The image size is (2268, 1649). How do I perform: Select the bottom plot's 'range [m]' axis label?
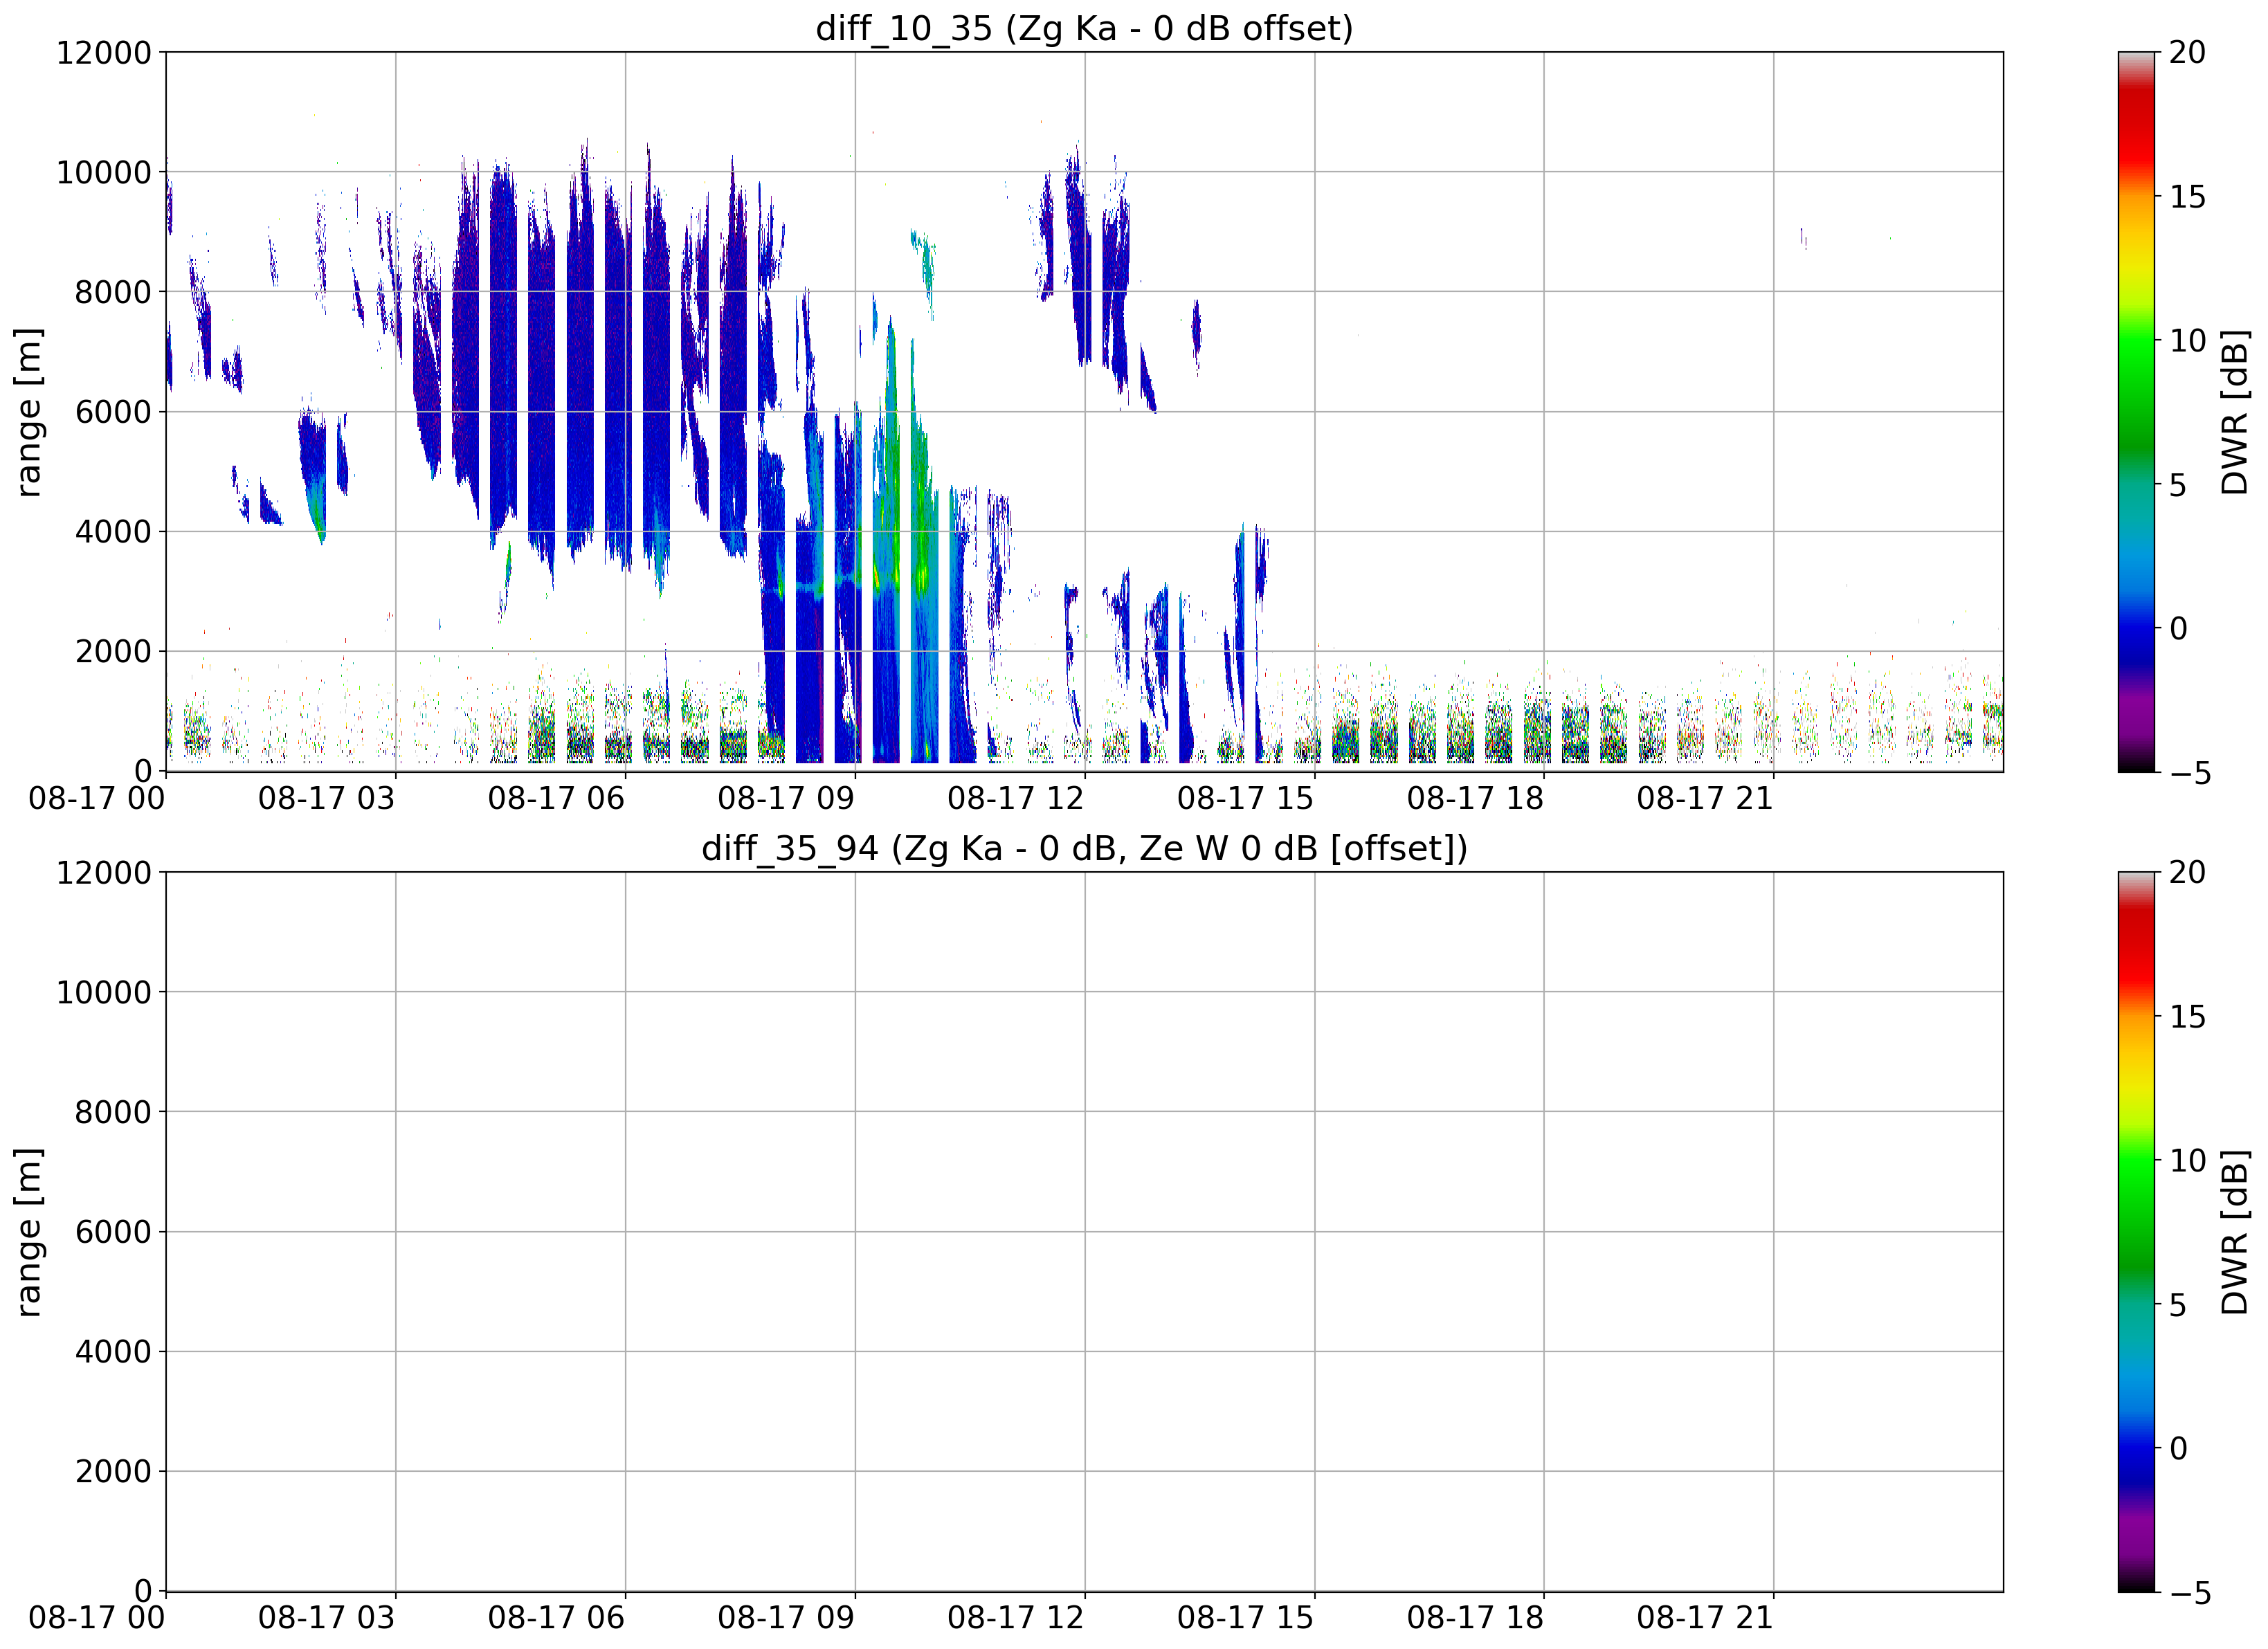point(28,1231)
